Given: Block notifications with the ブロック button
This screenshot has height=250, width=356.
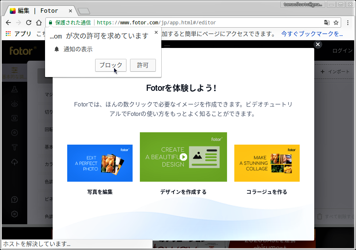Looking at the screenshot, I should click(x=111, y=65).
